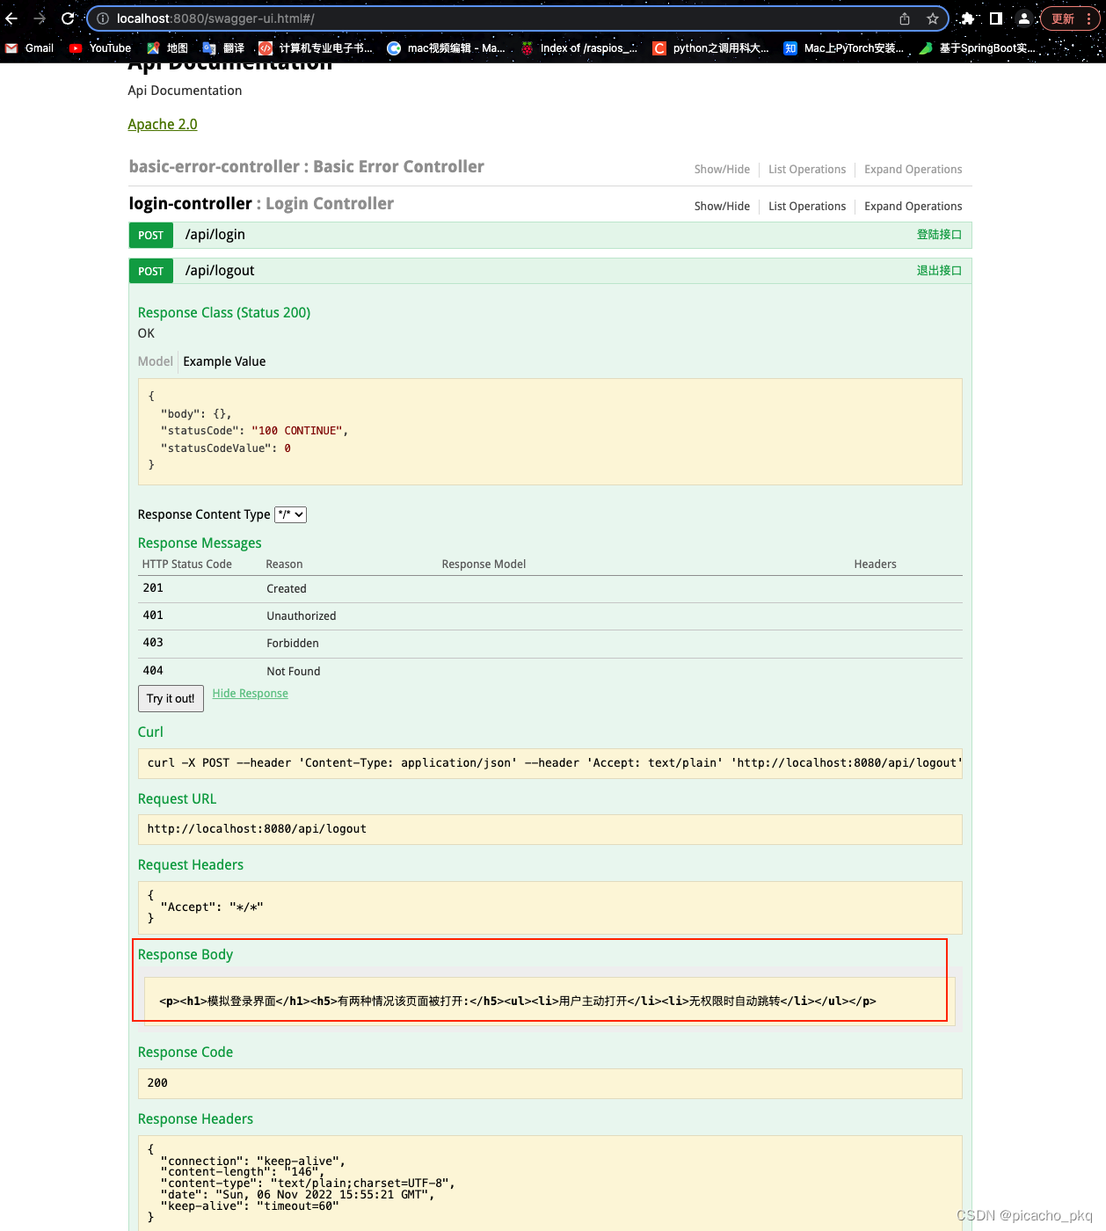Toggle the browser side panel icon
The width and height of the screenshot is (1106, 1231).
click(x=996, y=18)
